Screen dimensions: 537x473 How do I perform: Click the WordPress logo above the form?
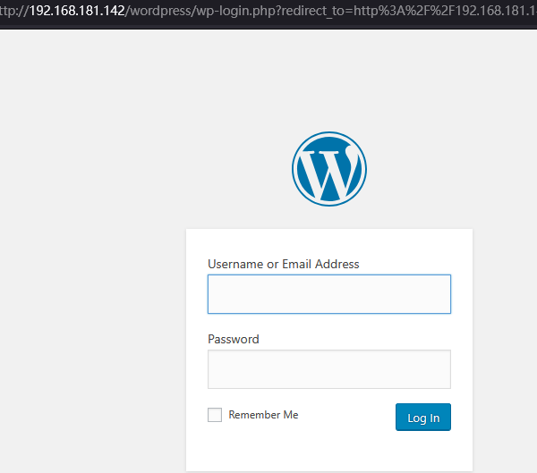point(328,168)
